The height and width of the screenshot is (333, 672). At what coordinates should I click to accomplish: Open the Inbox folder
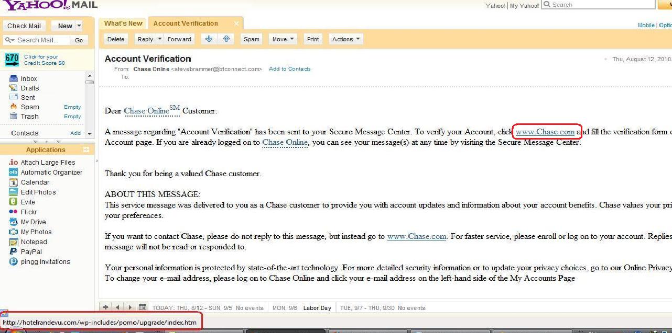coord(29,79)
